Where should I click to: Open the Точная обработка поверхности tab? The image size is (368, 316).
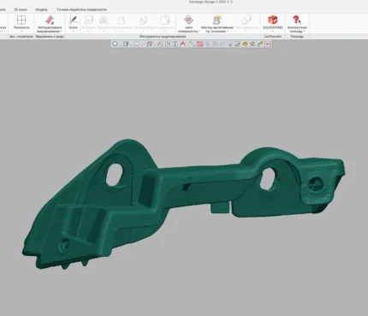82,9
